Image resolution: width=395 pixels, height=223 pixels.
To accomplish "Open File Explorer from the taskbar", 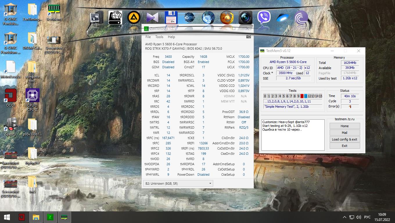I will click(36, 217).
